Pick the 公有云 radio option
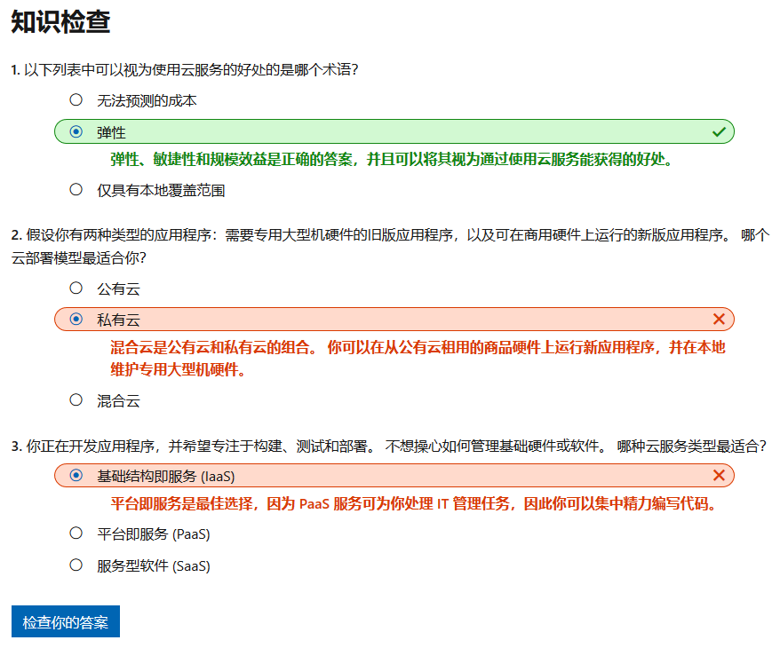This screenshot has height=648, width=780. [76, 288]
